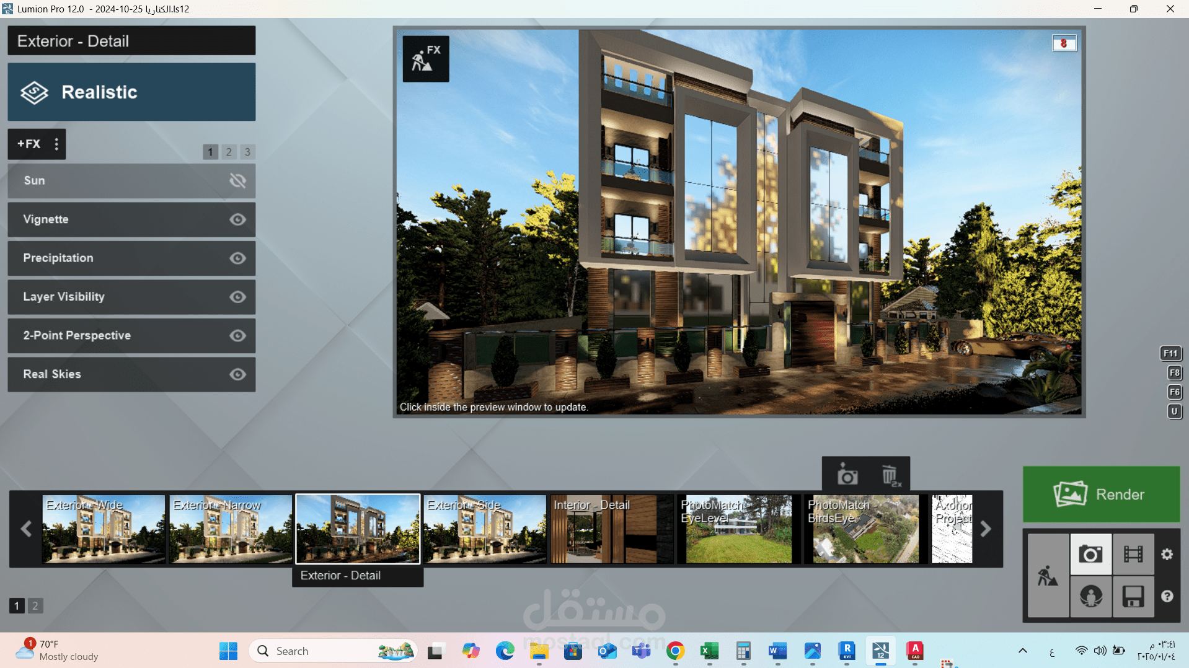
Task: Click the Realistic style layered icon
Action: click(34, 92)
